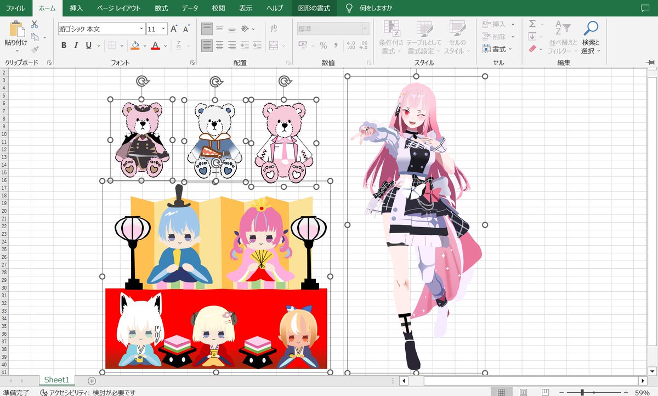Click the comments speech bubble icon at top right
Viewport: 658px width, 396px height.
click(645, 8)
